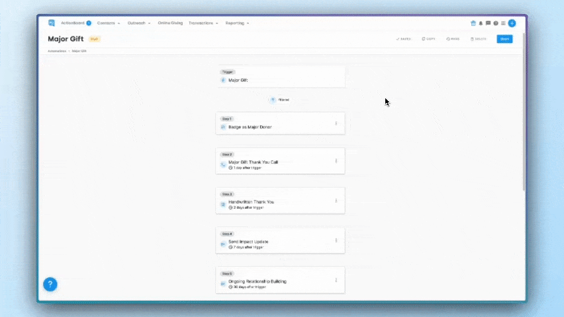Image resolution: width=564 pixels, height=317 pixels.
Task: Expand the Contacts dropdown menu
Action: tap(109, 23)
